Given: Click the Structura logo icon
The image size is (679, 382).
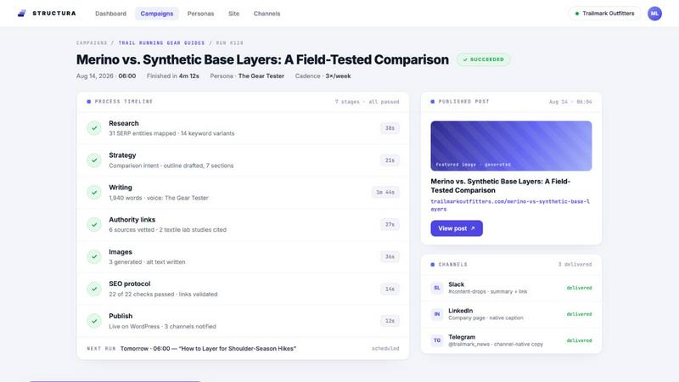Looking at the screenshot, I should (x=22, y=14).
